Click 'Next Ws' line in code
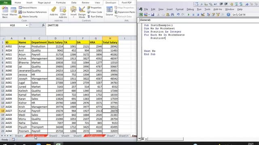Viewport: 259px width, 145px height. coord(149,51)
